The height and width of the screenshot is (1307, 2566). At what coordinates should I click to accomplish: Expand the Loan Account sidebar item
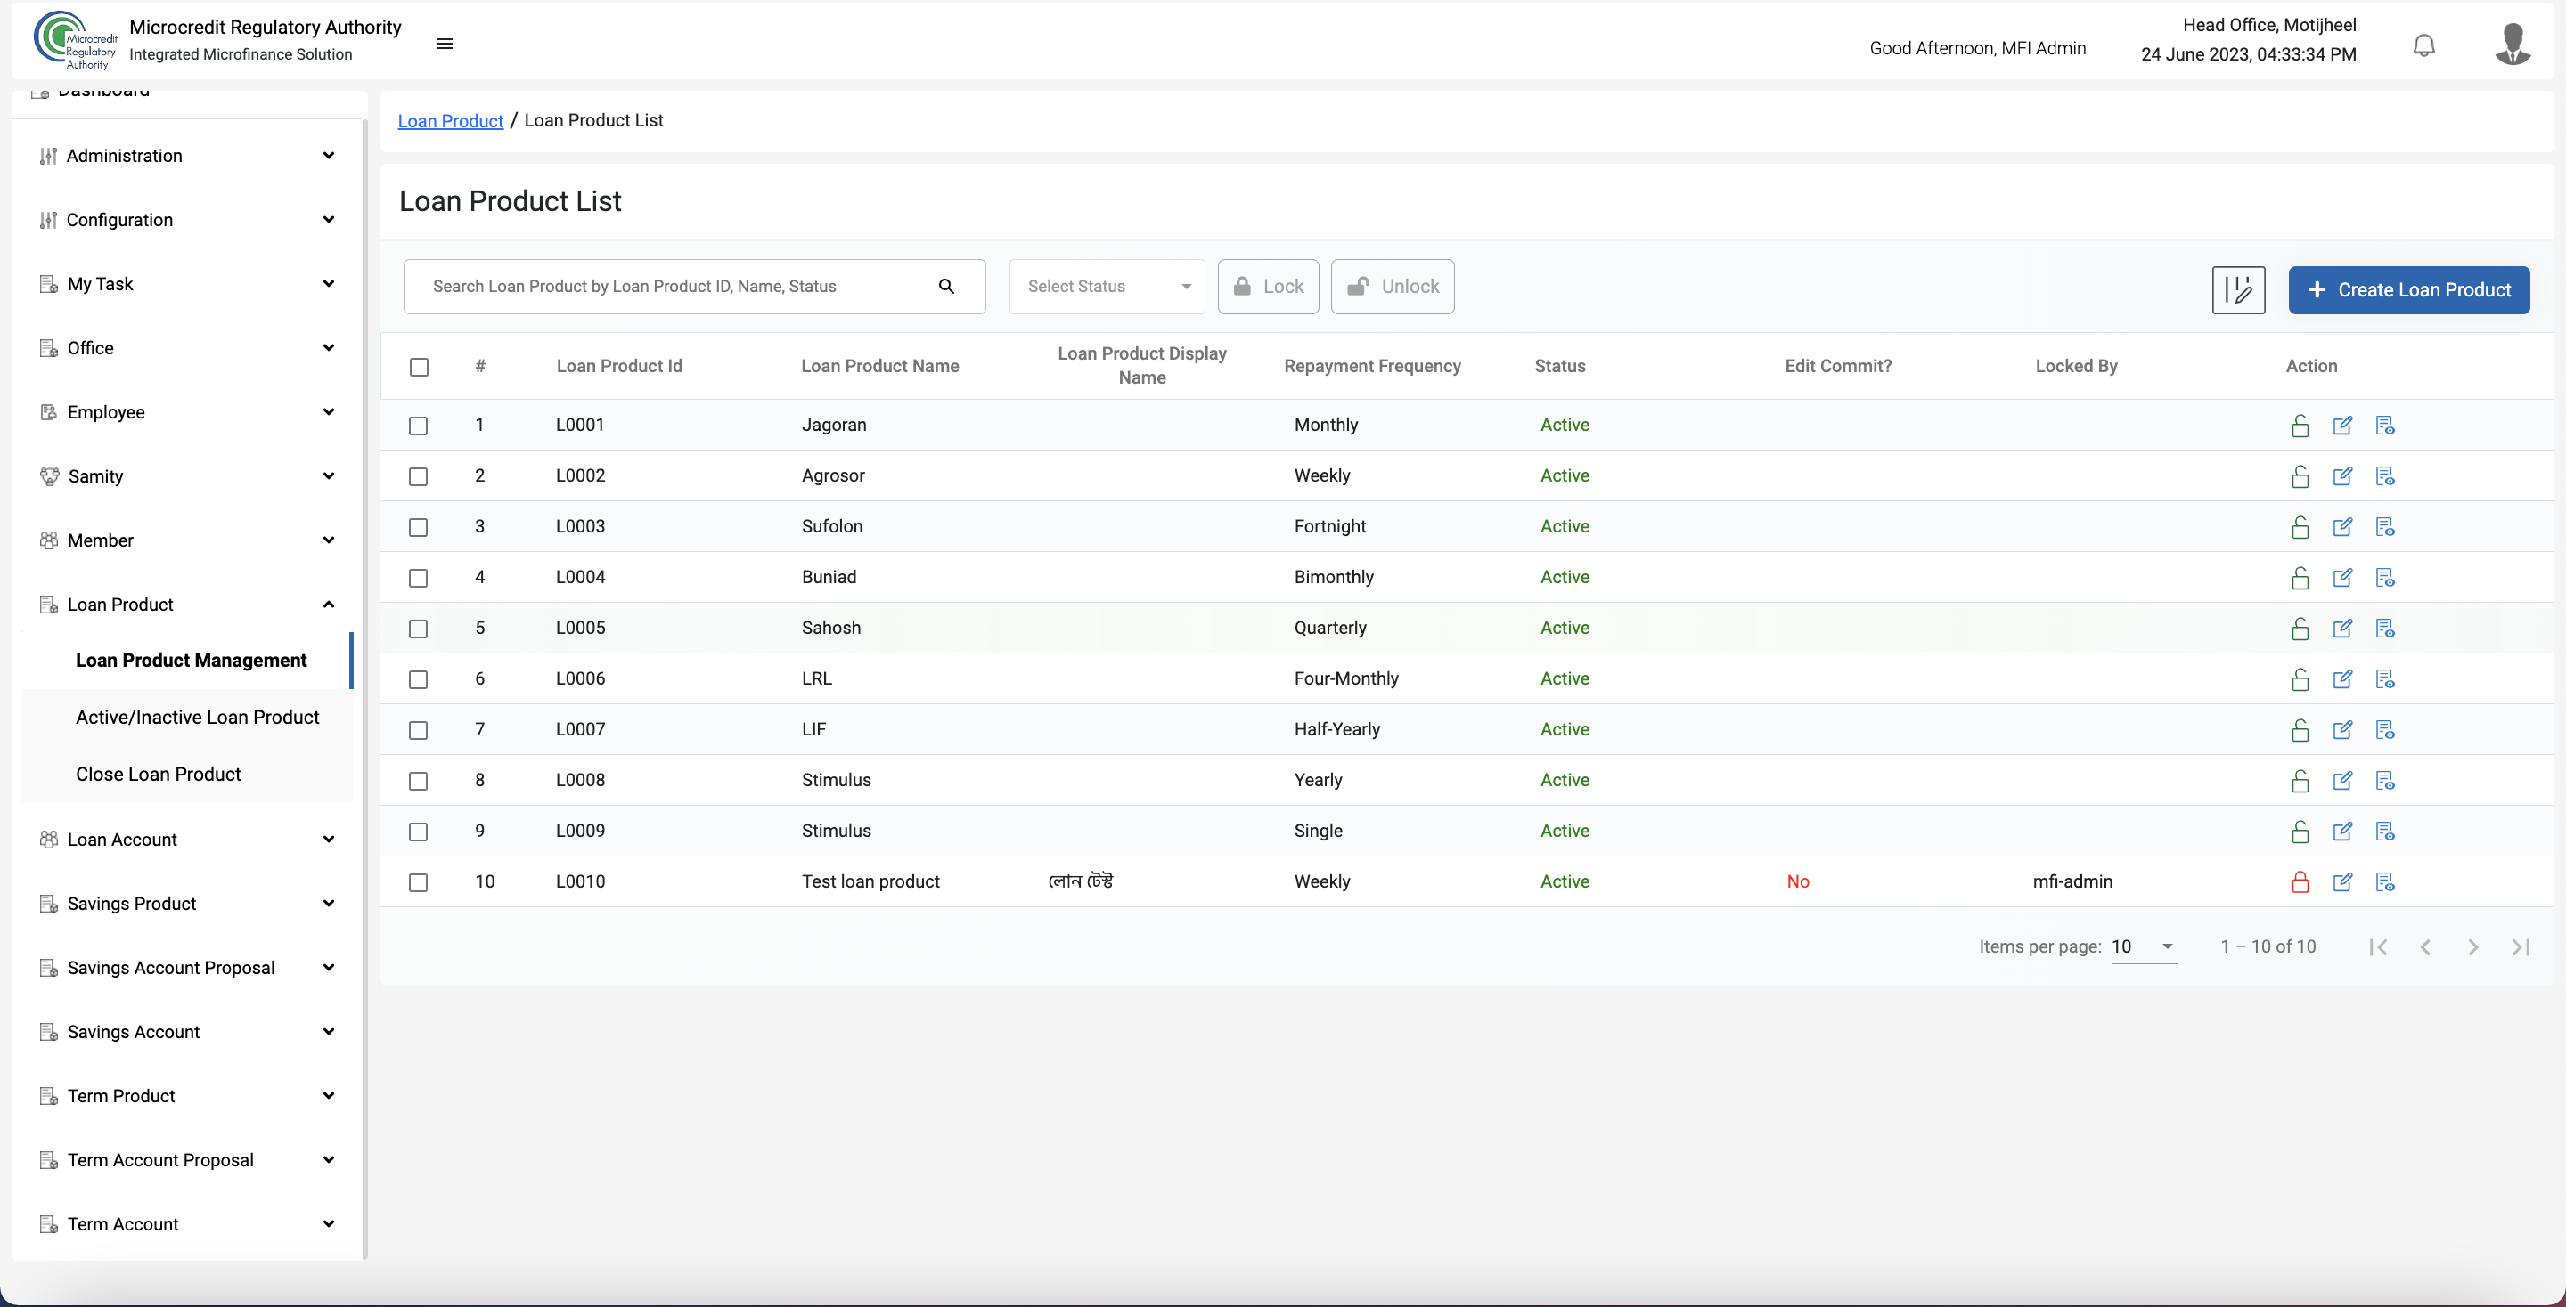[187, 840]
